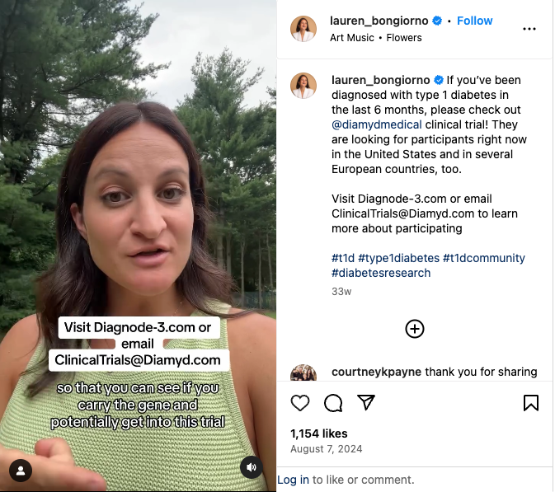The width and height of the screenshot is (555, 492).
Task: Open the Art Music audio link
Action: [352, 37]
